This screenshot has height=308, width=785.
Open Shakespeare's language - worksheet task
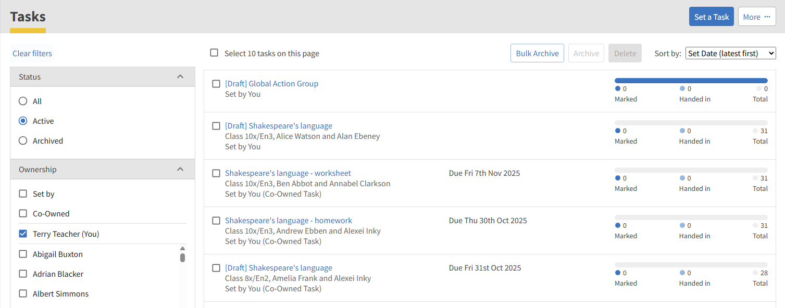pyautogui.click(x=288, y=173)
